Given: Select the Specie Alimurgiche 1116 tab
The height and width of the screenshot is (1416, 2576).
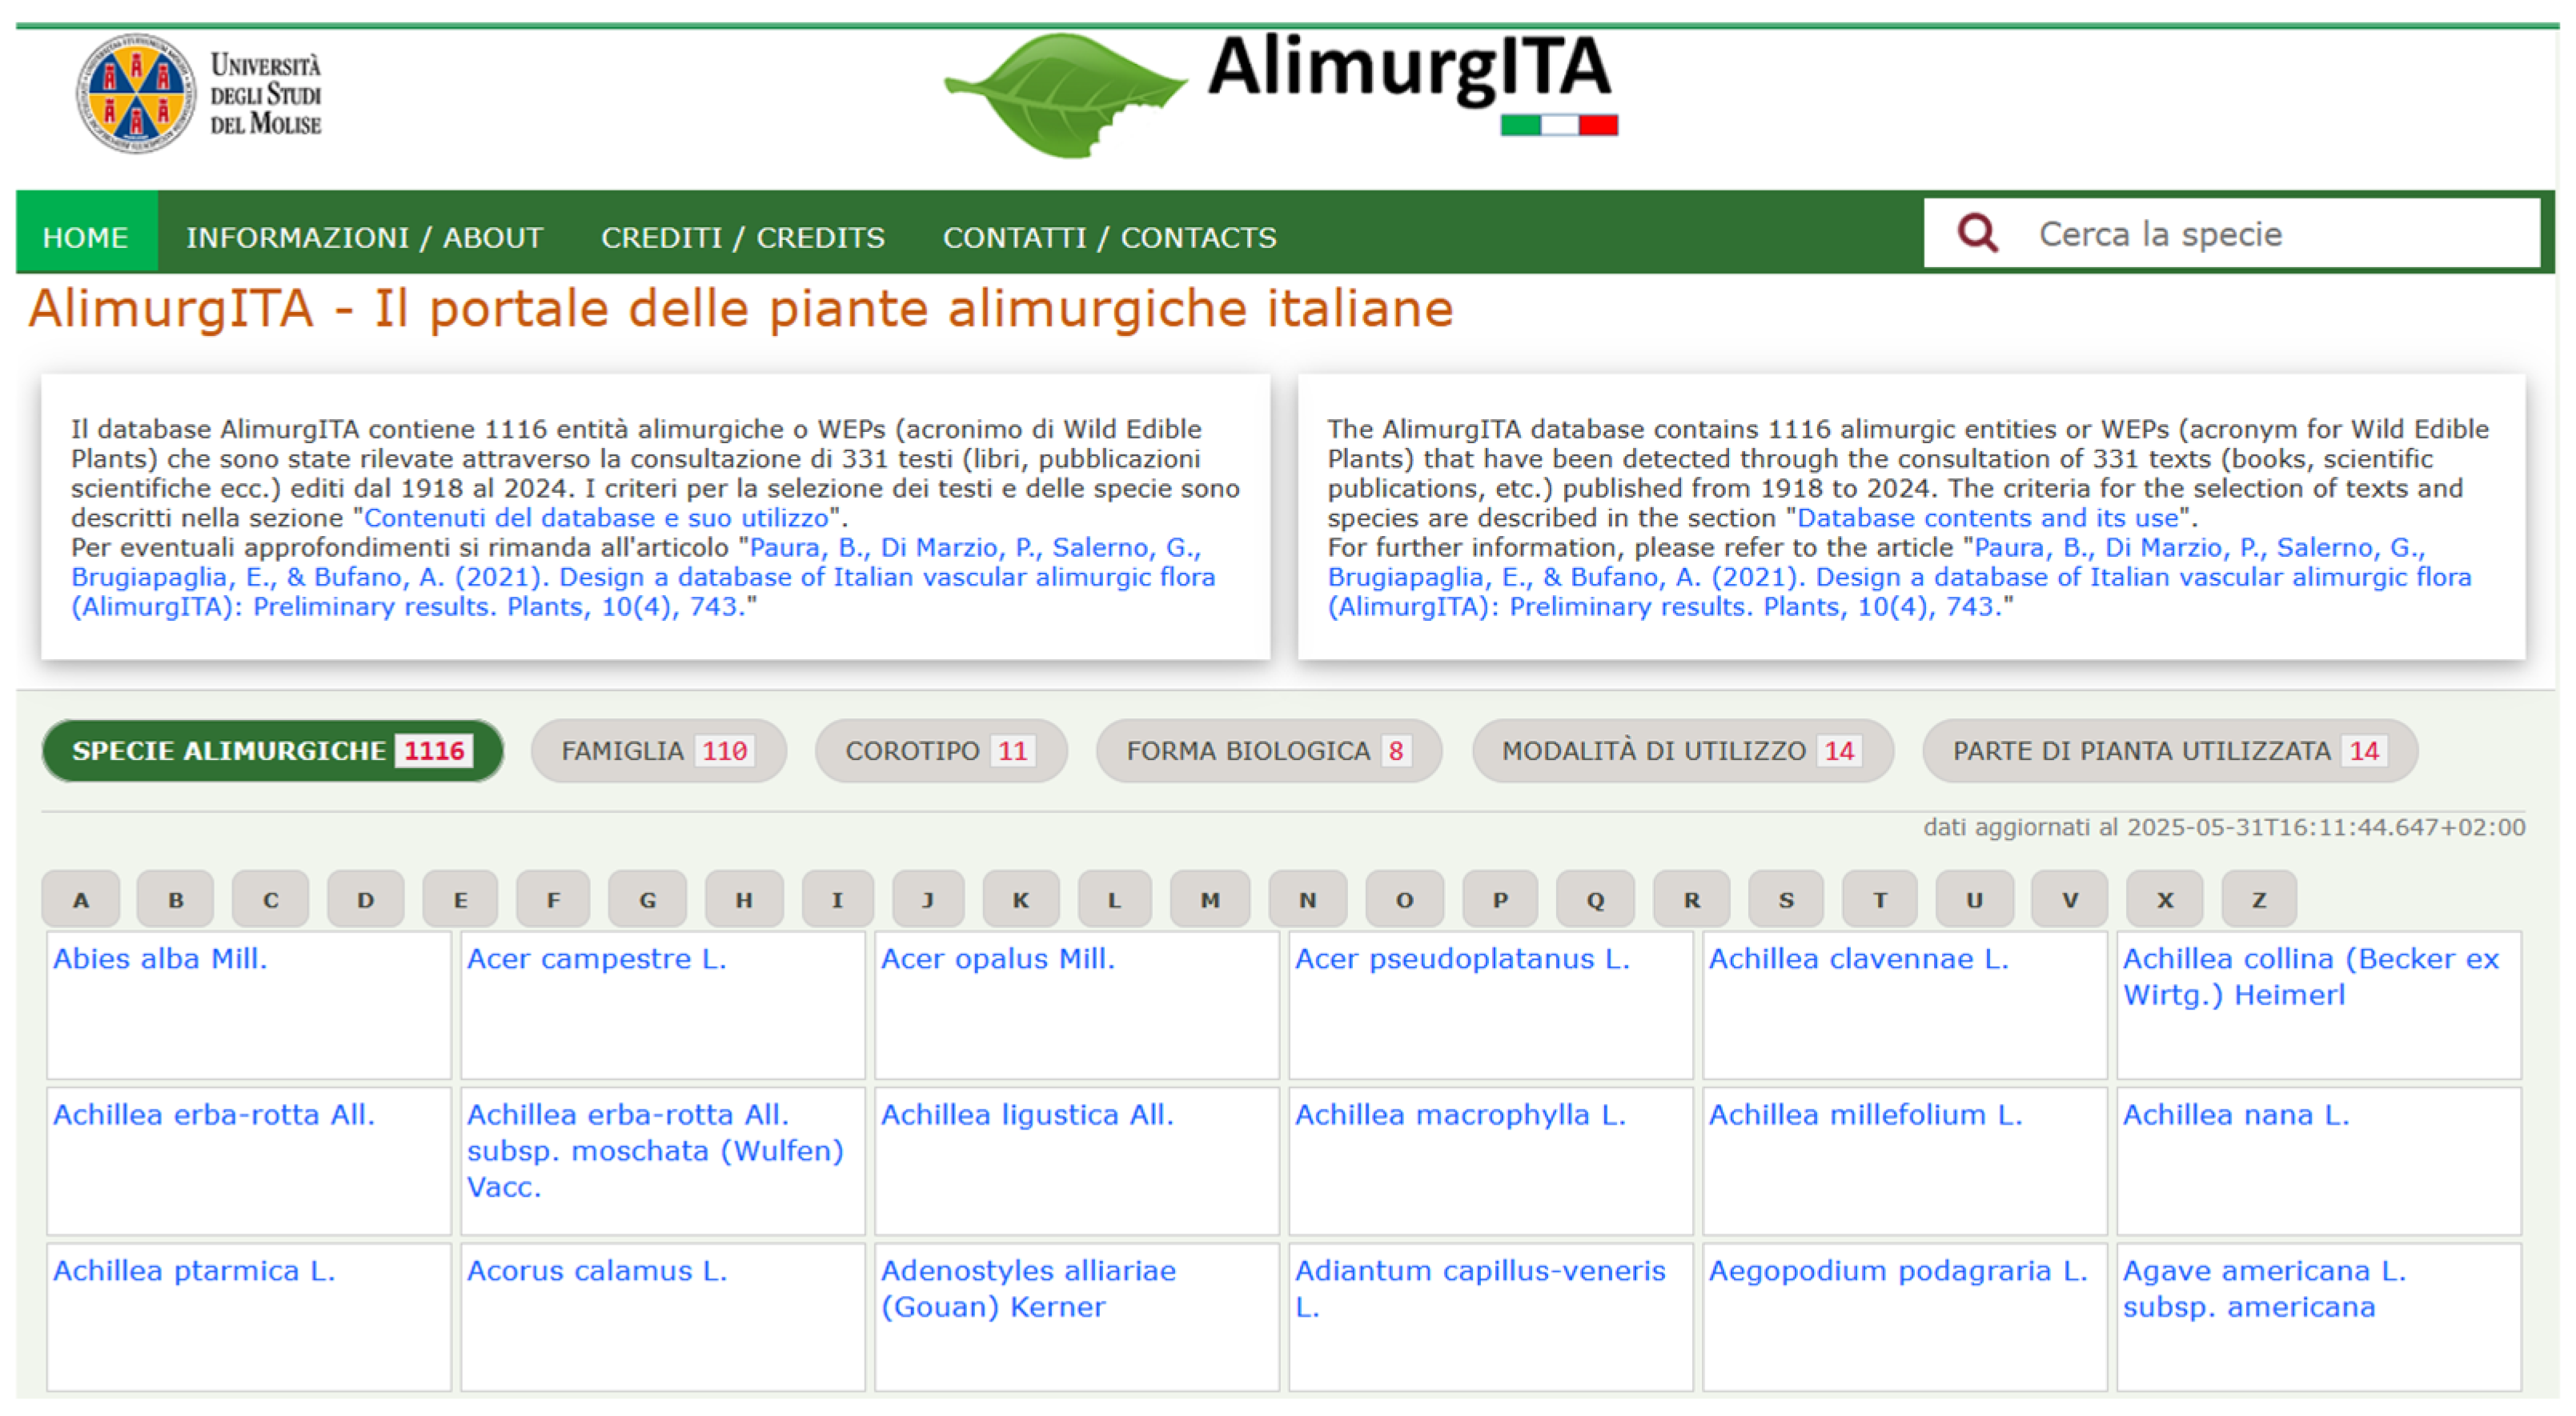Looking at the screenshot, I should click(x=271, y=750).
